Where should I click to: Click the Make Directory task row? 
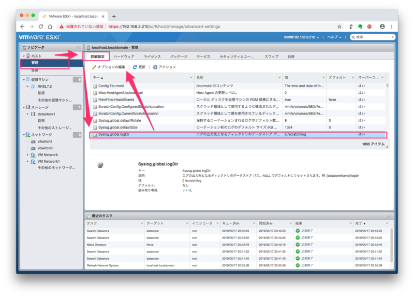238,245
